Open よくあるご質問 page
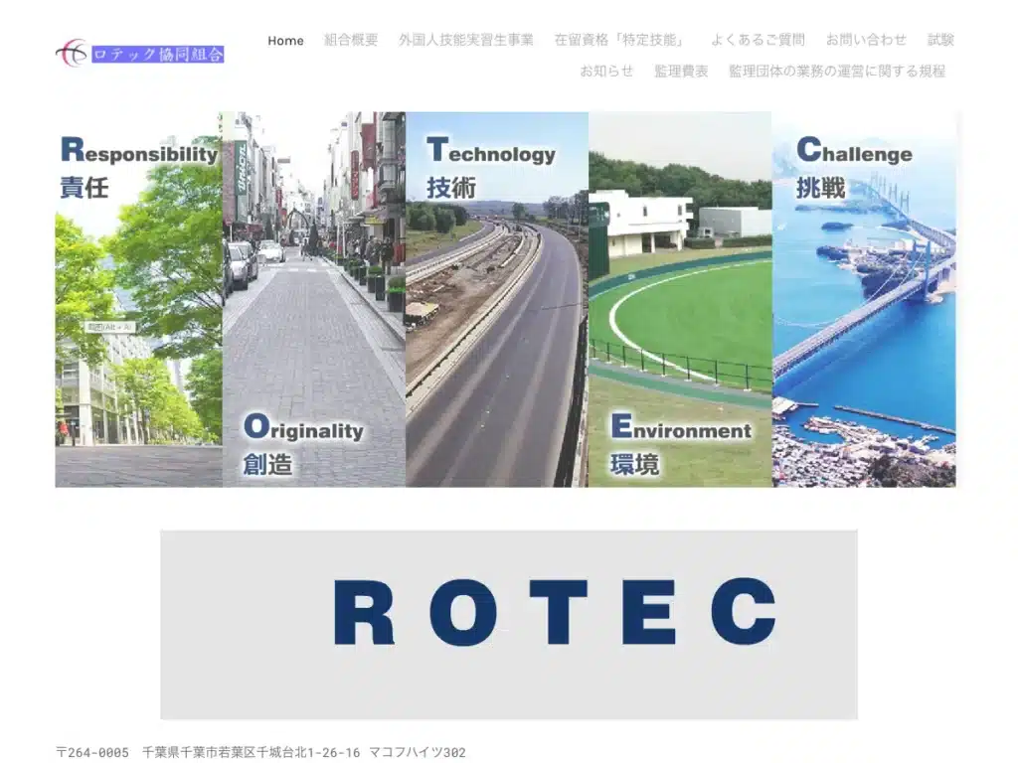 tap(758, 40)
